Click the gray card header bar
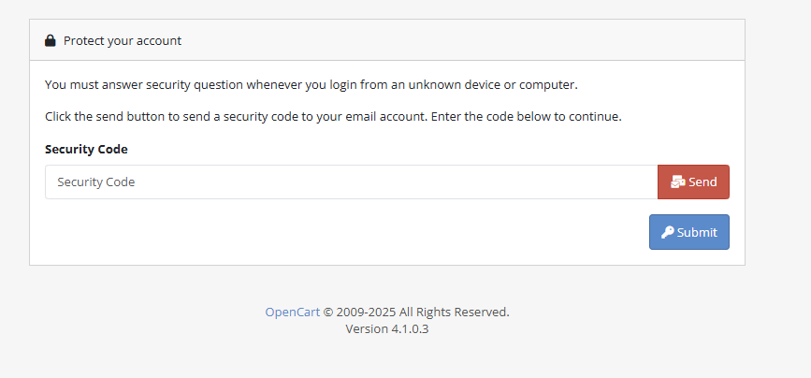The height and width of the screenshot is (378, 811). click(x=387, y=40)
